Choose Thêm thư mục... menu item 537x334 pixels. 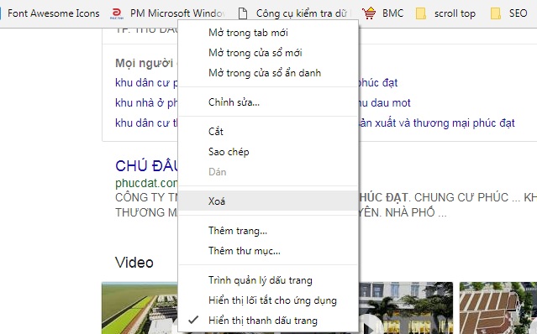pyautogui.click(x=268, y=251)
